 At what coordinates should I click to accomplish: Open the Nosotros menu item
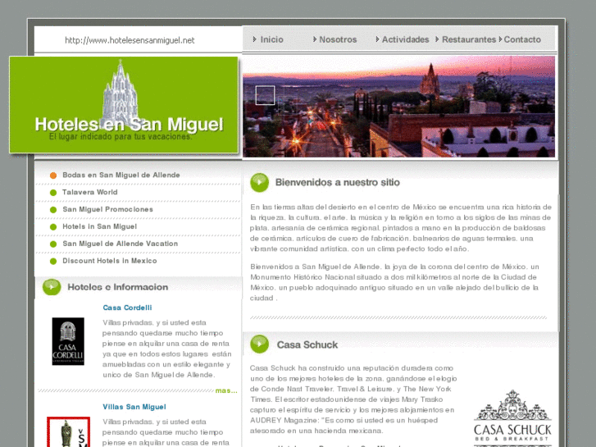[x=338, y=39]
